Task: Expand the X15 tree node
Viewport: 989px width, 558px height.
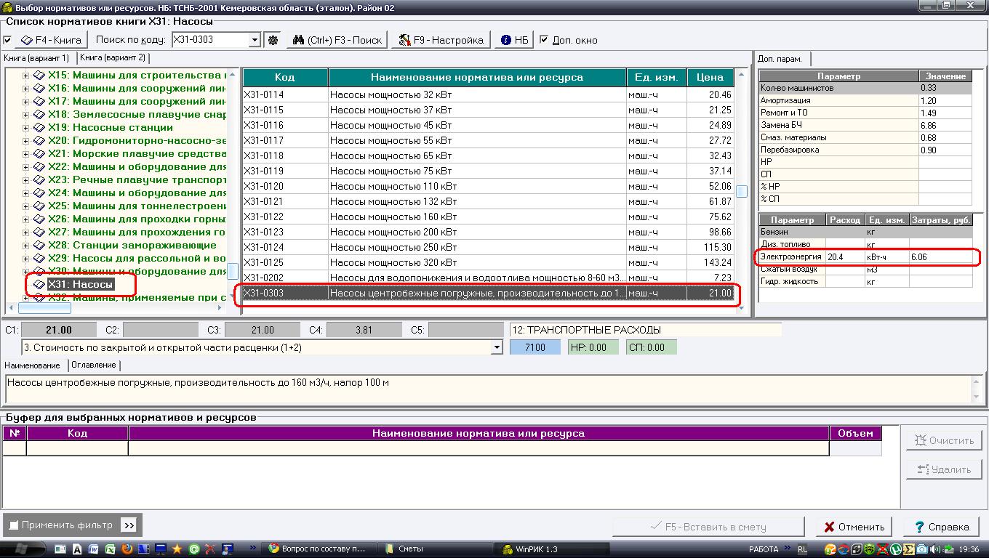Action: pos(26,76)
